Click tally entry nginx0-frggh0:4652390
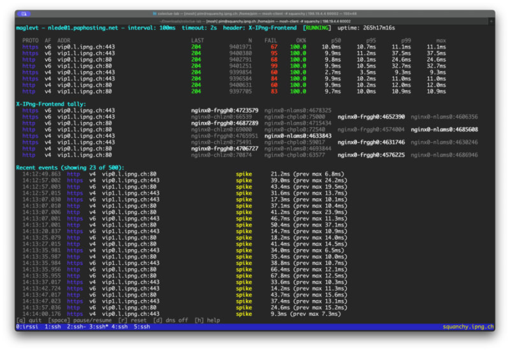Image resolution: width=510 pixels, height=351 pixels. click(371, 117)
